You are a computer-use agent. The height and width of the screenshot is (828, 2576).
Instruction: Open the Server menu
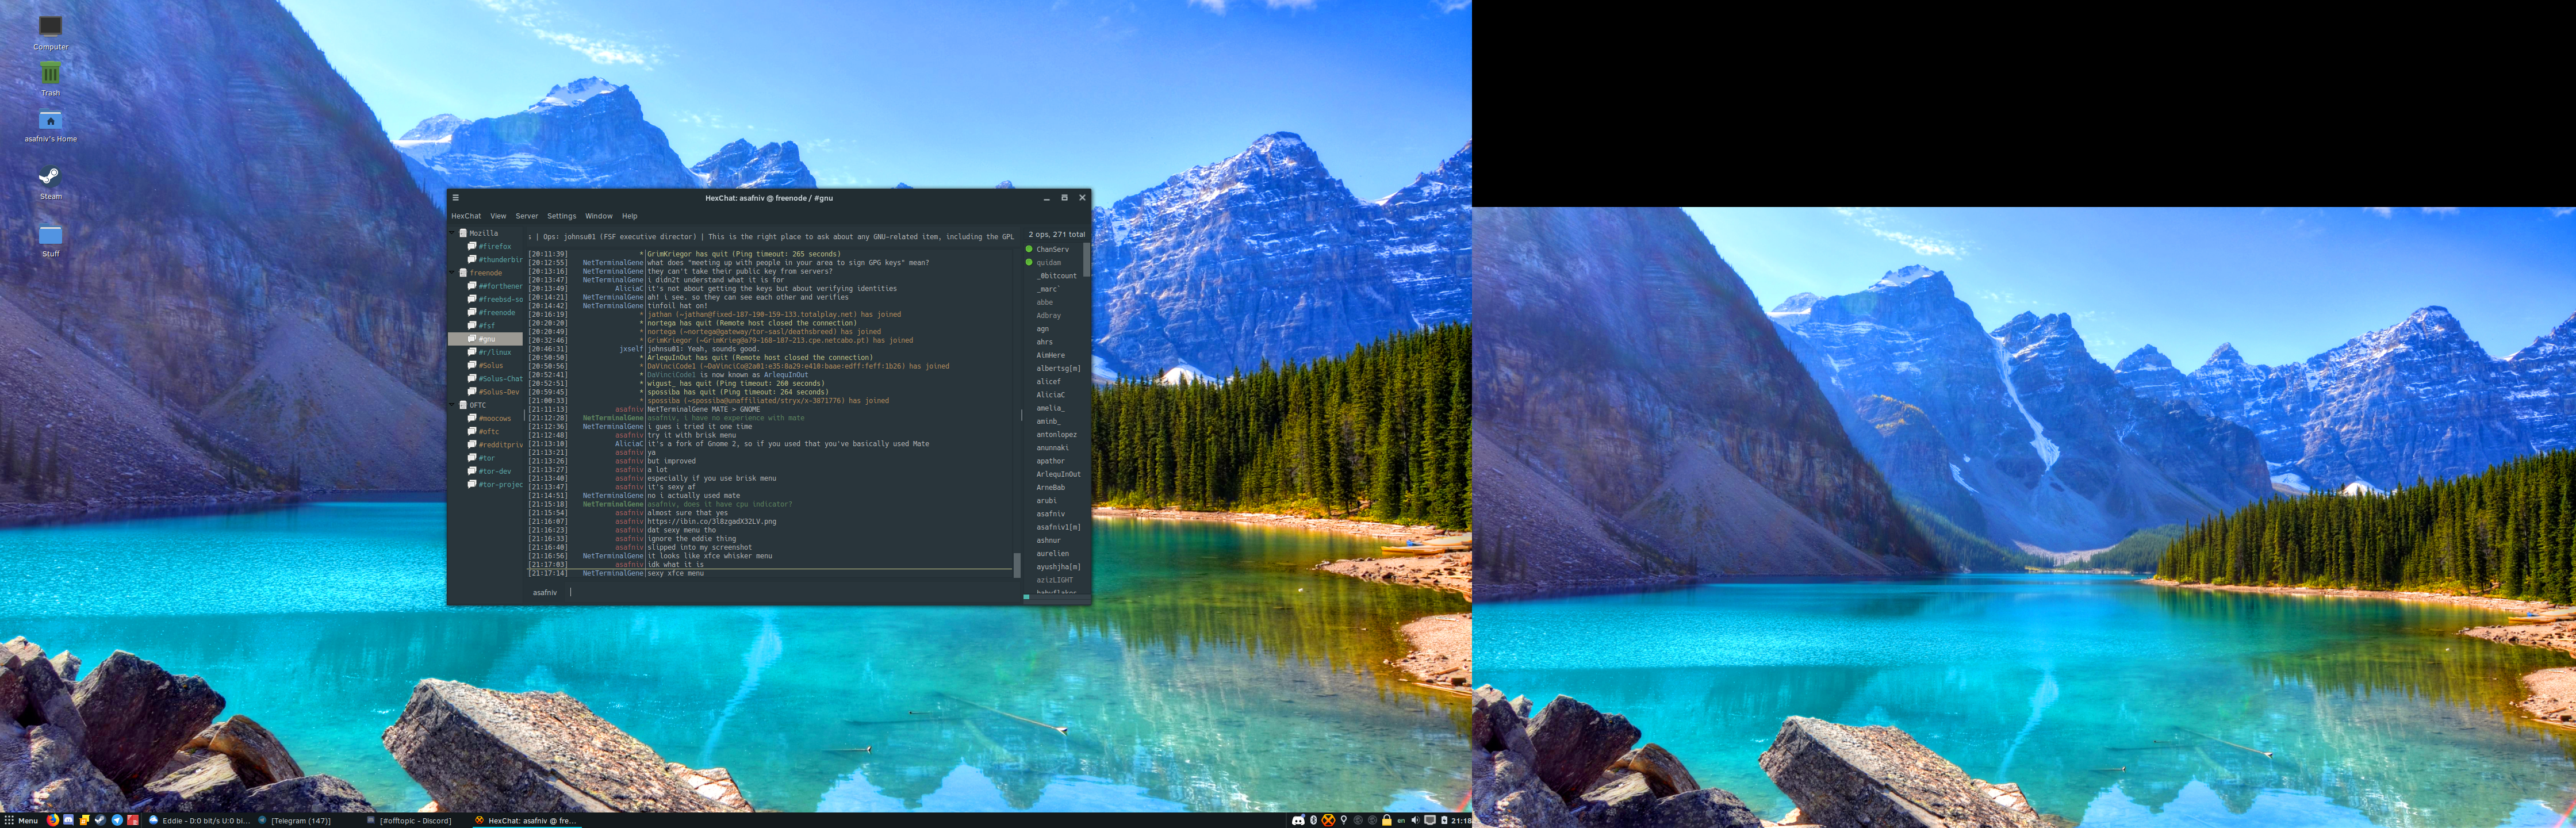527,216
